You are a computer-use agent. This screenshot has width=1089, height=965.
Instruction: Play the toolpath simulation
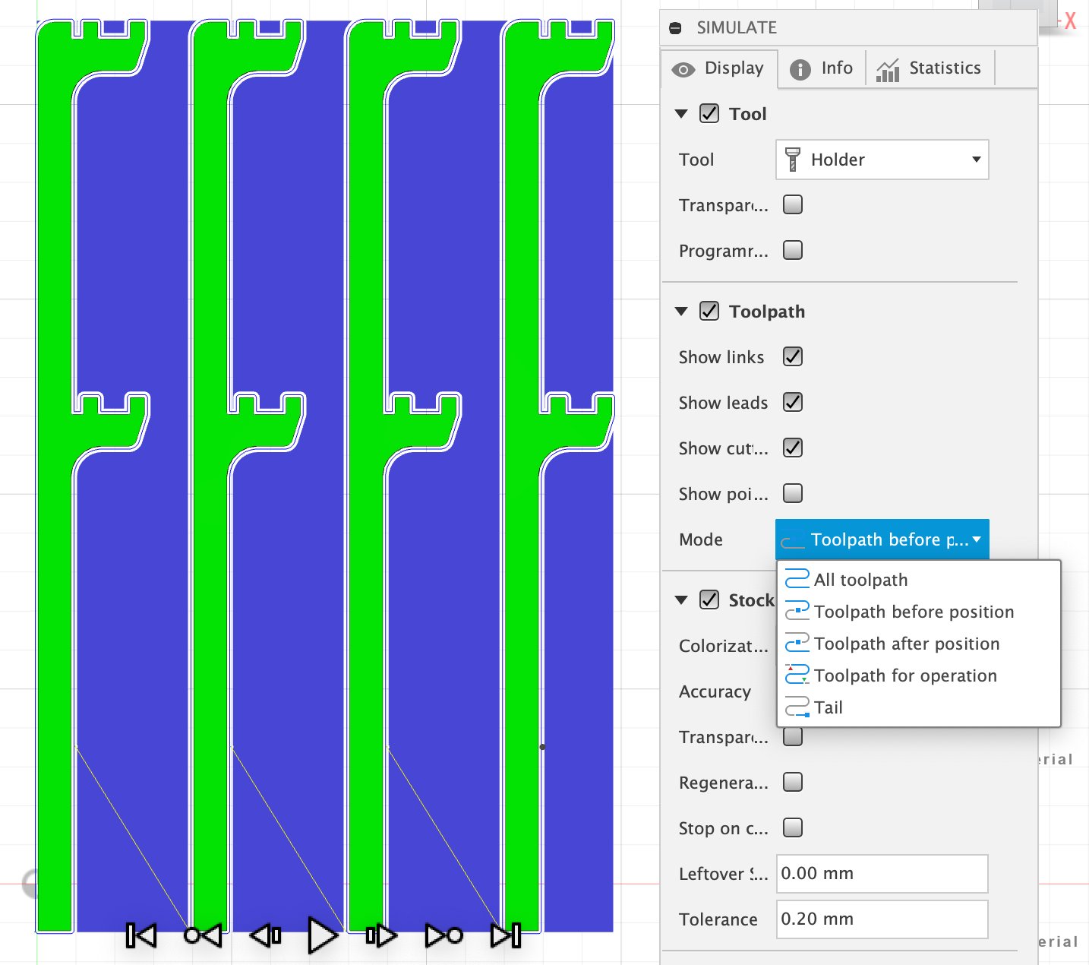pyautogui.click(x=323, y=935)
